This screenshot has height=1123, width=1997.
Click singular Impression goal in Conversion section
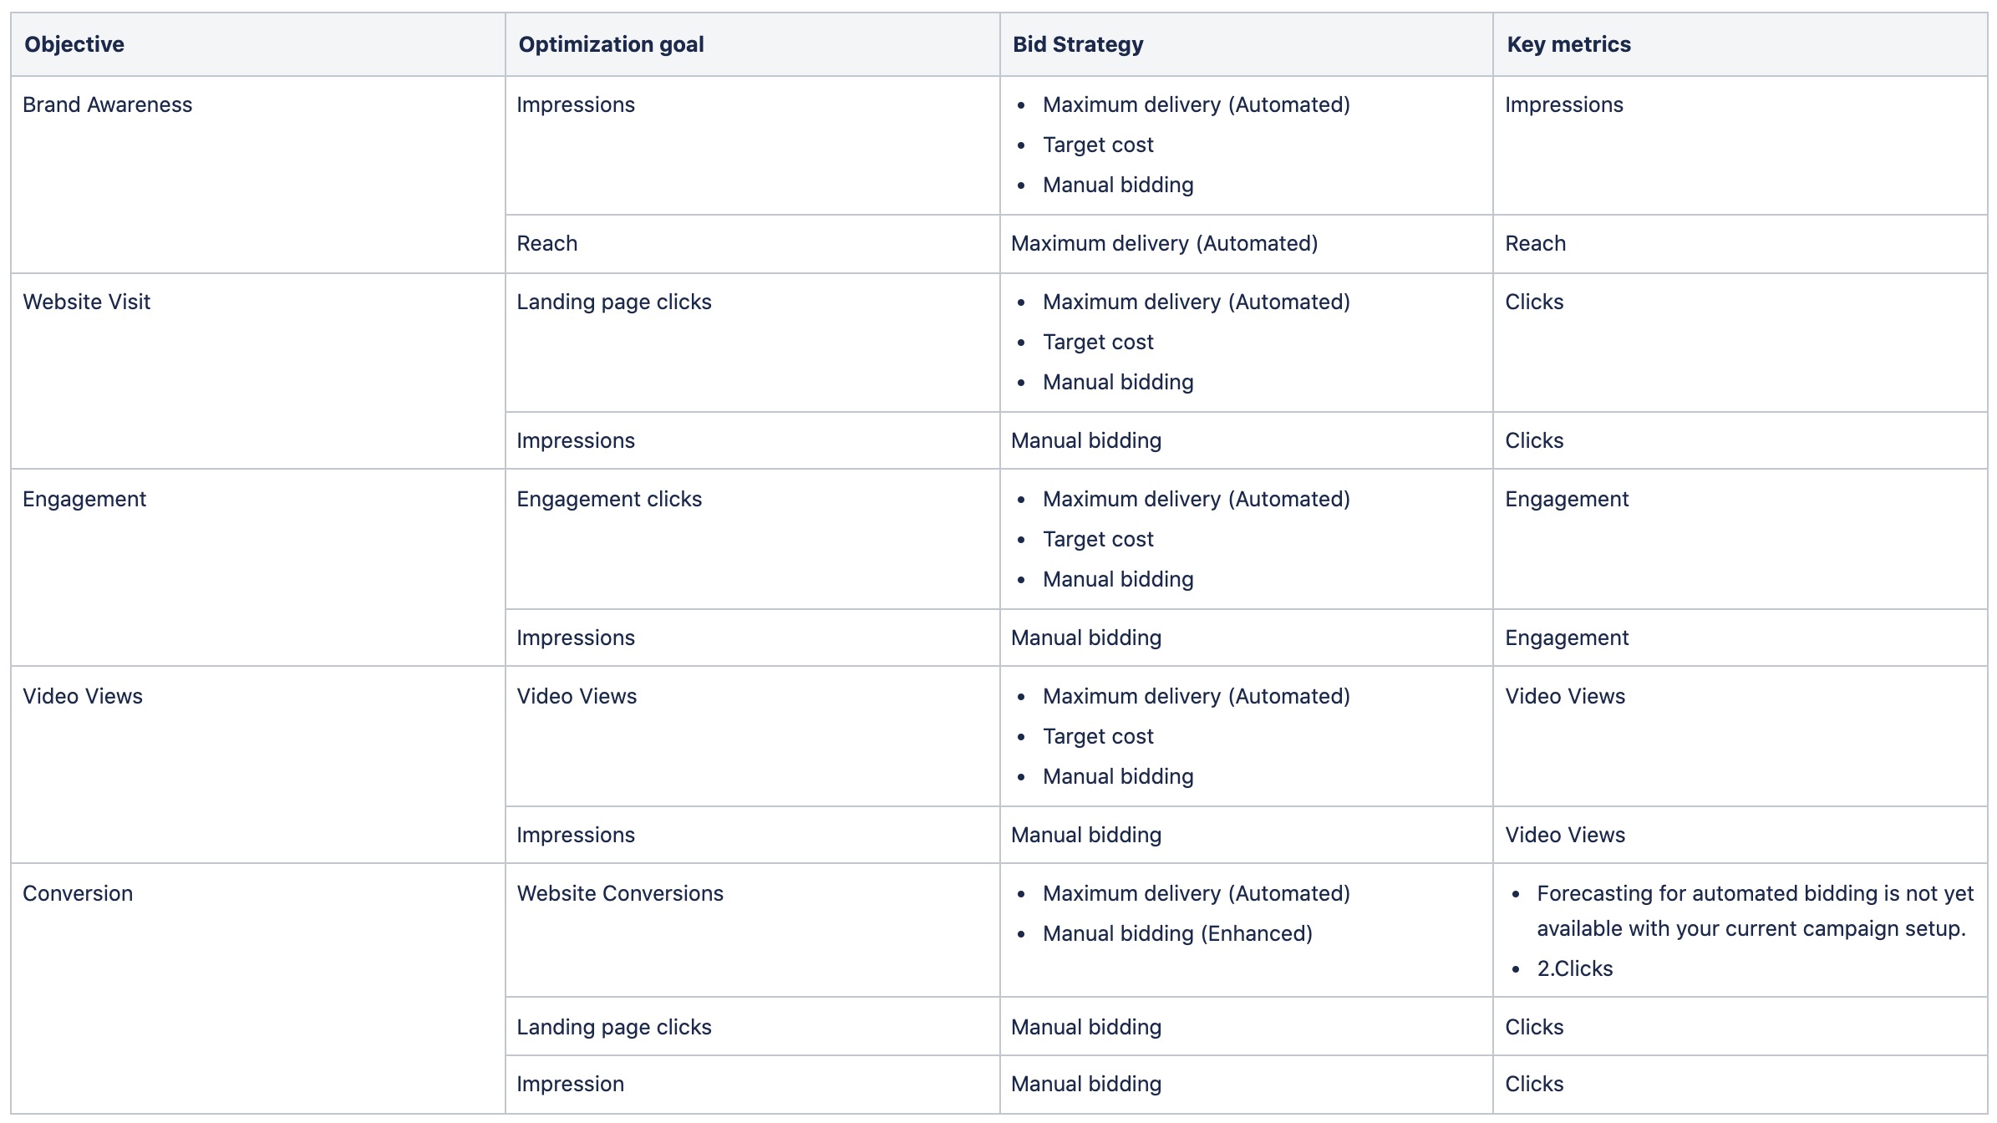tap(570, 1084)
